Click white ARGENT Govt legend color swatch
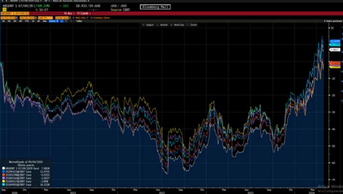The height and width of the screenshot is (194, 343). click(3, 168)
